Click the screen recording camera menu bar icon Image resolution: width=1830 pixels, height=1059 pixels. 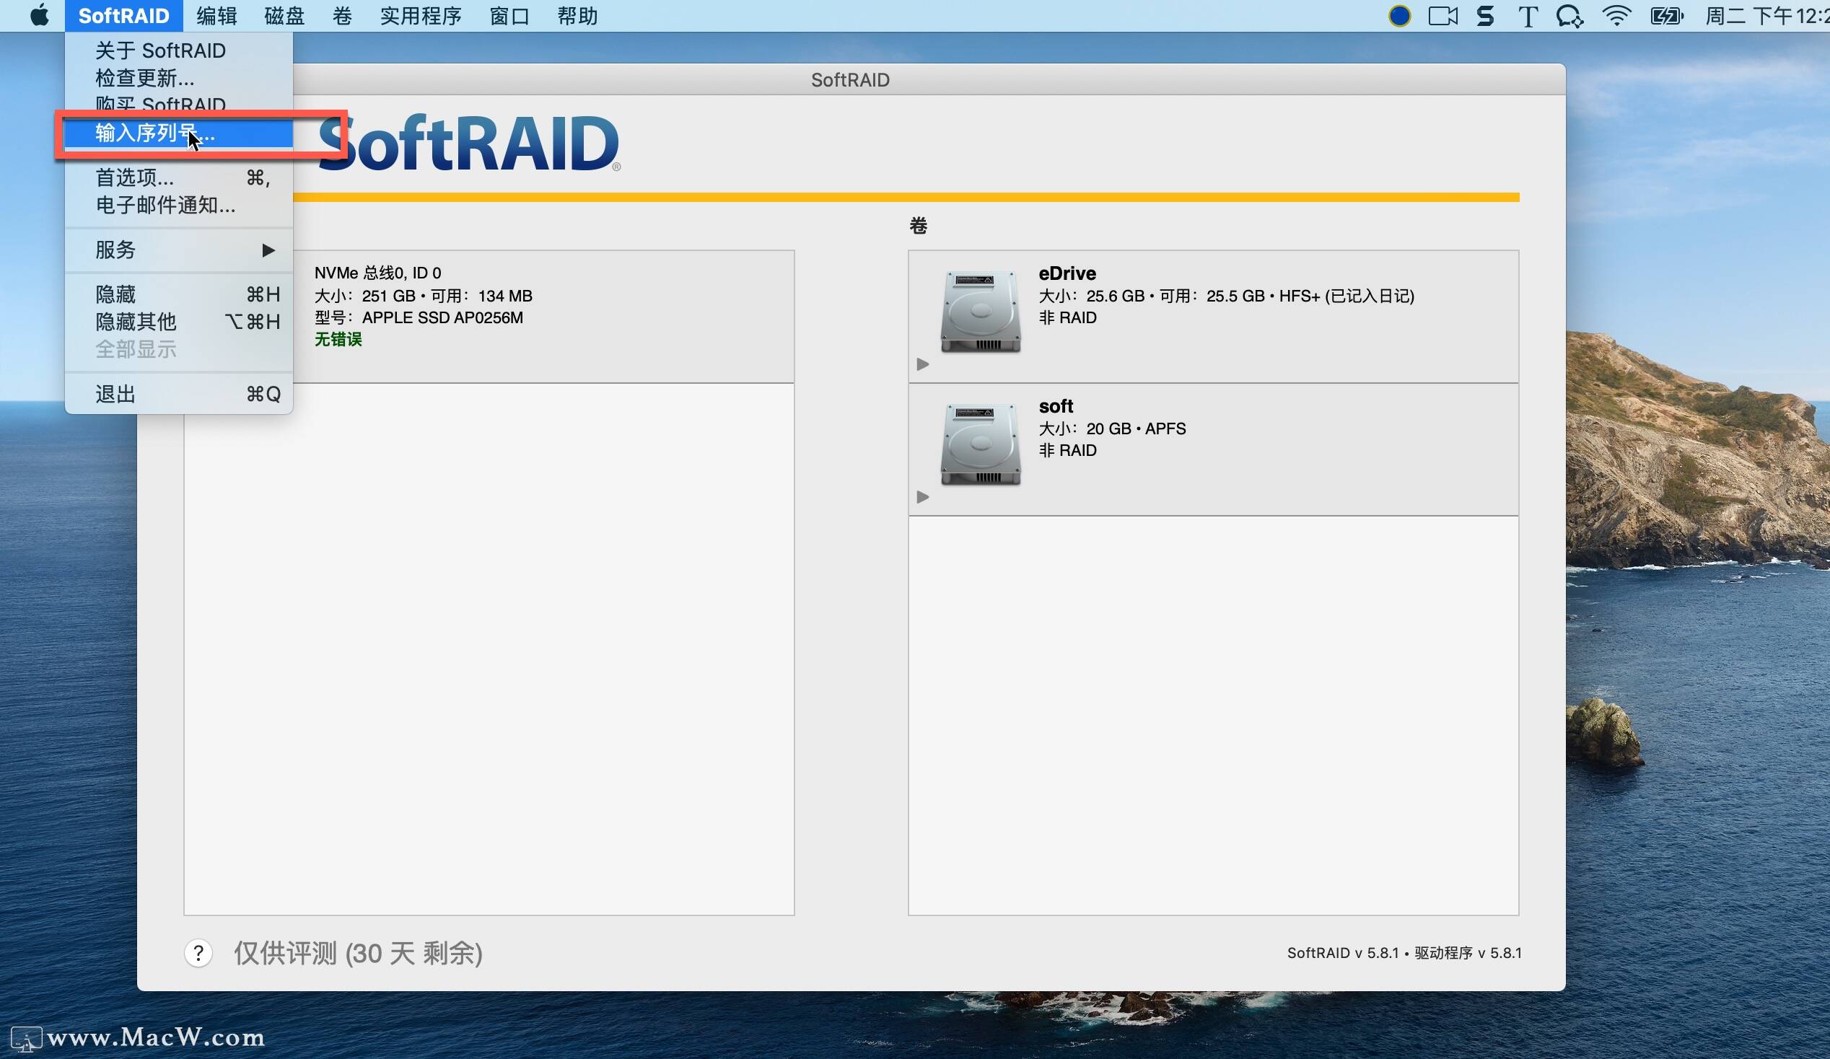1443,16
